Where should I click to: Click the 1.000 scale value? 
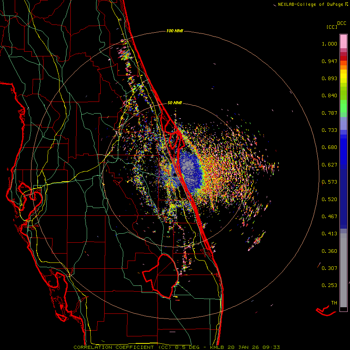pos(329,44)
